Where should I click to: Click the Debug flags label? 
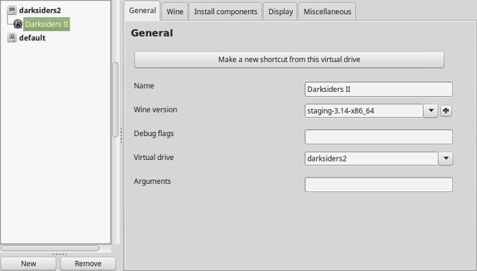(153, 133)
